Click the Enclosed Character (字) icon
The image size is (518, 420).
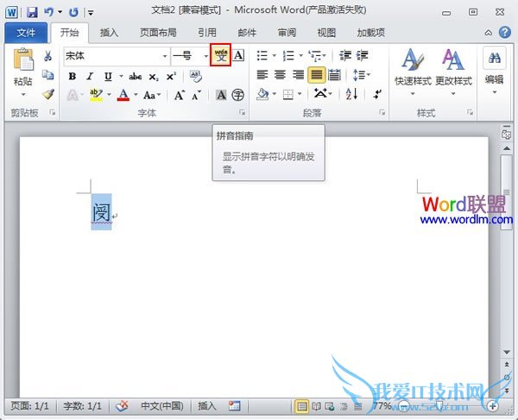click(238, 96)
